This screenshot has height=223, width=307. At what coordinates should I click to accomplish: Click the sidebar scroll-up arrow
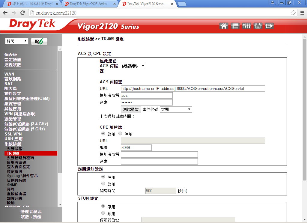pos(60,49)
